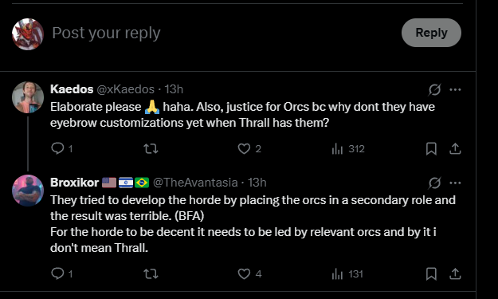Bookmark Kaedos's tweet
Screen dimensions: 498x299
tap(431, 148)
